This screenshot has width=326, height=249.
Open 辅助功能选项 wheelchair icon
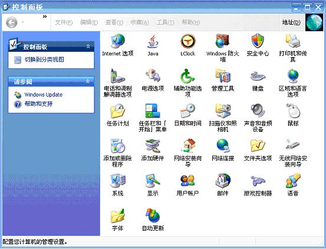(187, 76)
